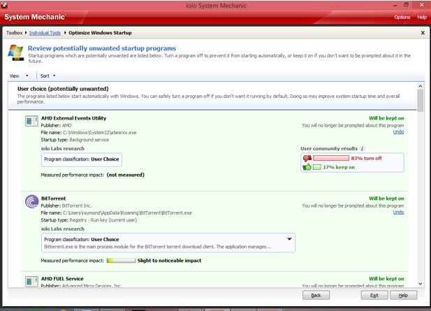Click the AMD External Events Utility program icon
The width and height of the screenshot is (431, 311).
pos(31,121)
